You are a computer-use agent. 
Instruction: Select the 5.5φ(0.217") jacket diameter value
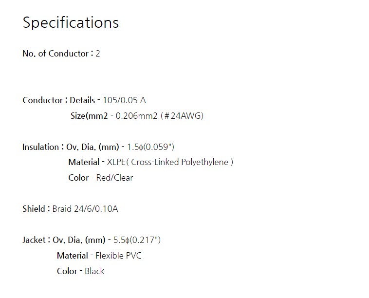coord(137,240)
